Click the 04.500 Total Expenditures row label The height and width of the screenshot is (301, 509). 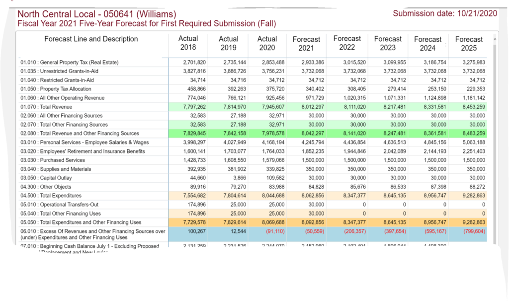coord(51,196)
